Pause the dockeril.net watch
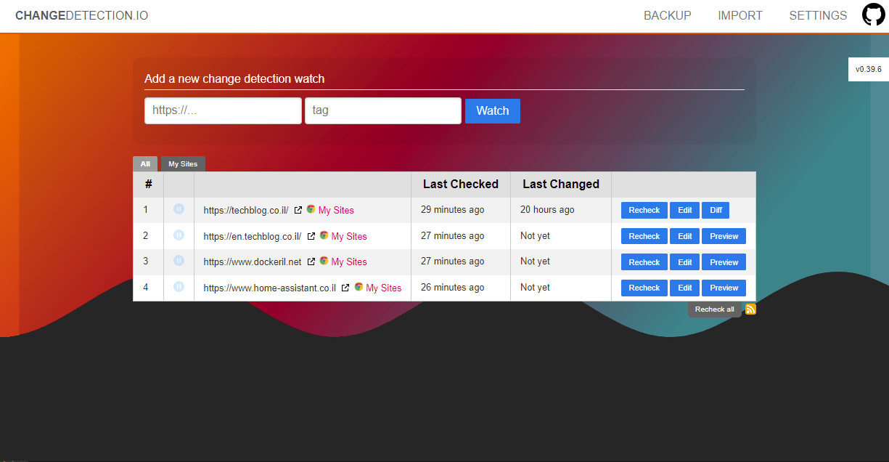The image size is (889, 462). click(179, 262)
